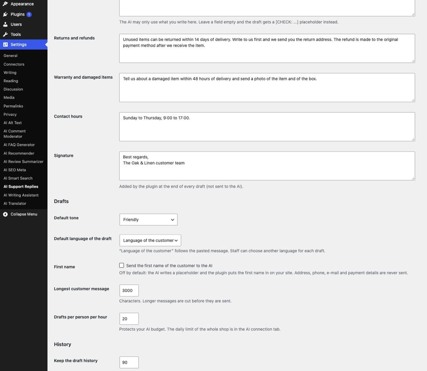
Task: Click the Returns and refunds resize handle
Action: (413, 61)
